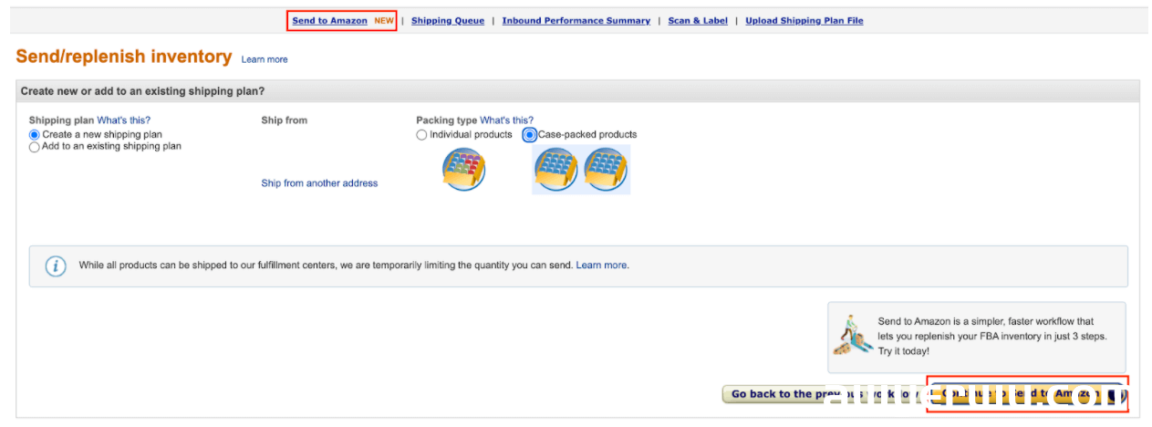Click the blue info circle icon
Image resolution: width=1152 pixels, height=427 pixels.
click(x=56, y=266)
